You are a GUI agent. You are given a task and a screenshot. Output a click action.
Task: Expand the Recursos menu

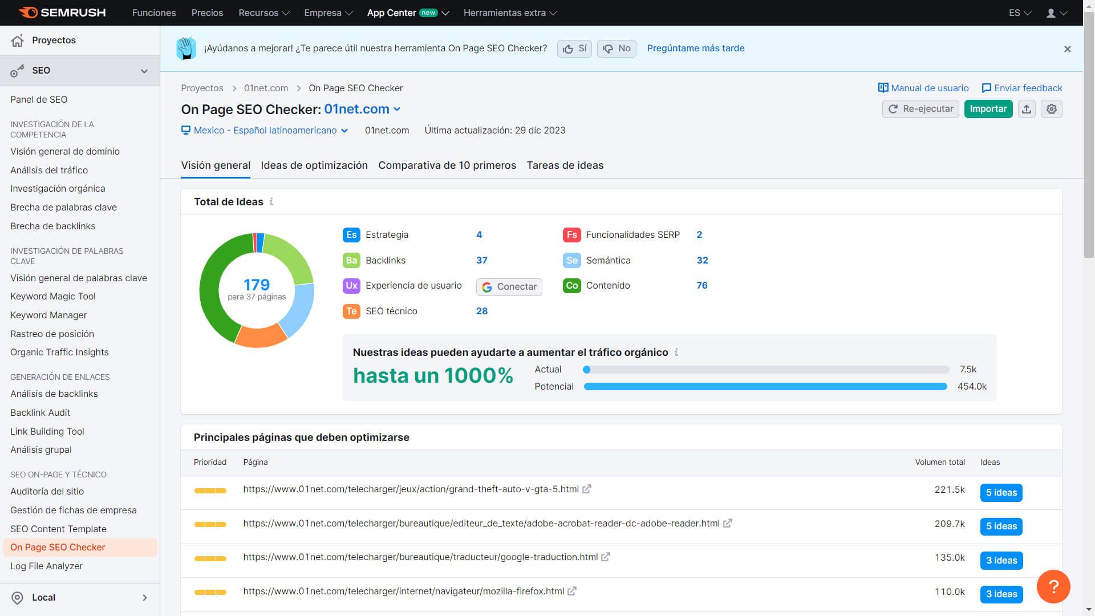[264, 13]
